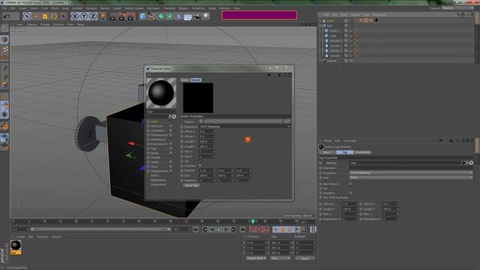Select the Rotate tool
The width and height of the screenshot is (480, 270).
[x=54, y=16]
